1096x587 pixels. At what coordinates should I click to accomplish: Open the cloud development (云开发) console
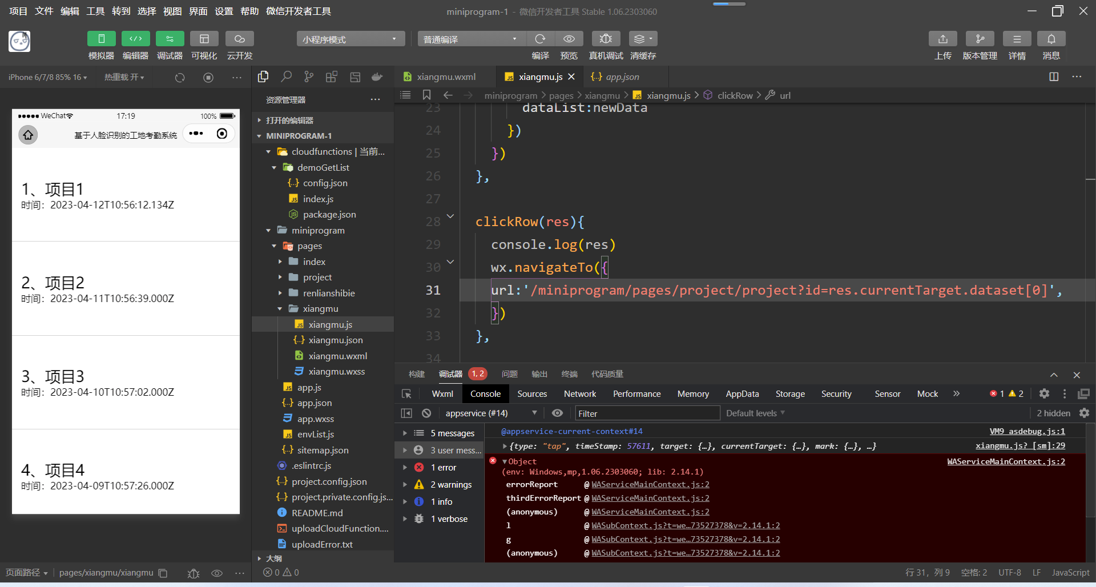click(x=240, y=39)
